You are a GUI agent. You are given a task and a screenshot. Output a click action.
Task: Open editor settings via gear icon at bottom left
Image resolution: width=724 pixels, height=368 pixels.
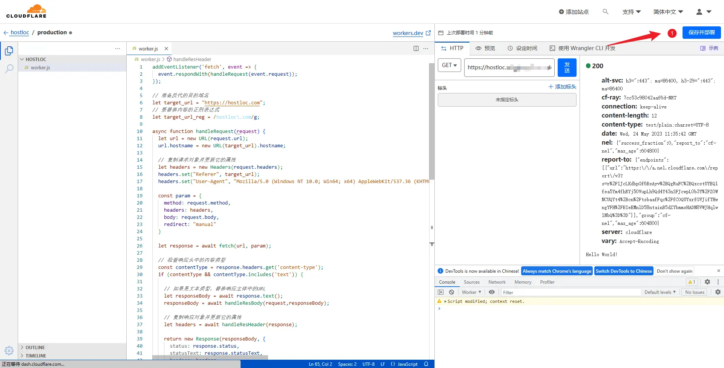coord(9,351)
